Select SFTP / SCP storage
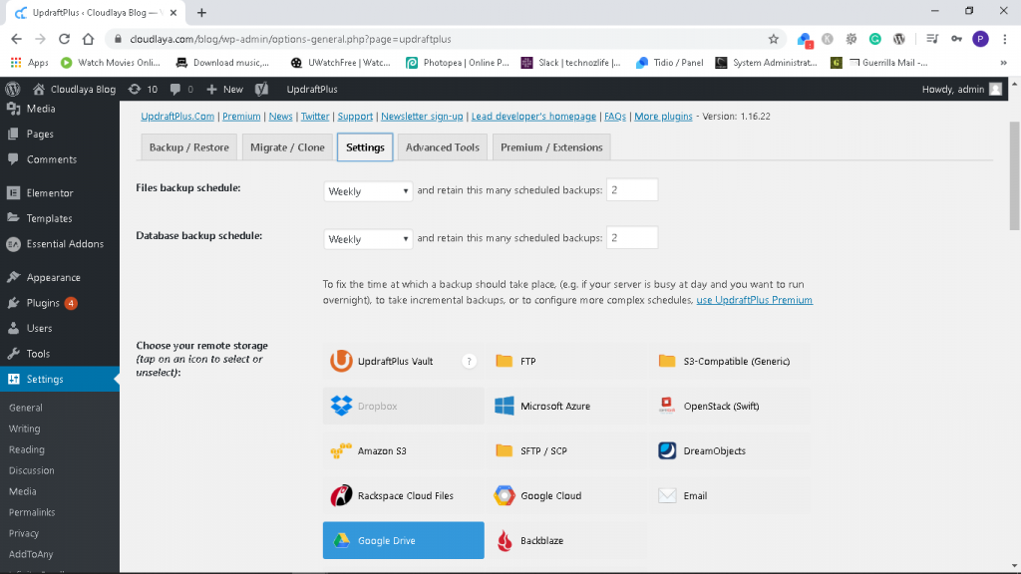The height and width of the screenshot is (574, 1021). pyautogui.click(x=566, y=450)
